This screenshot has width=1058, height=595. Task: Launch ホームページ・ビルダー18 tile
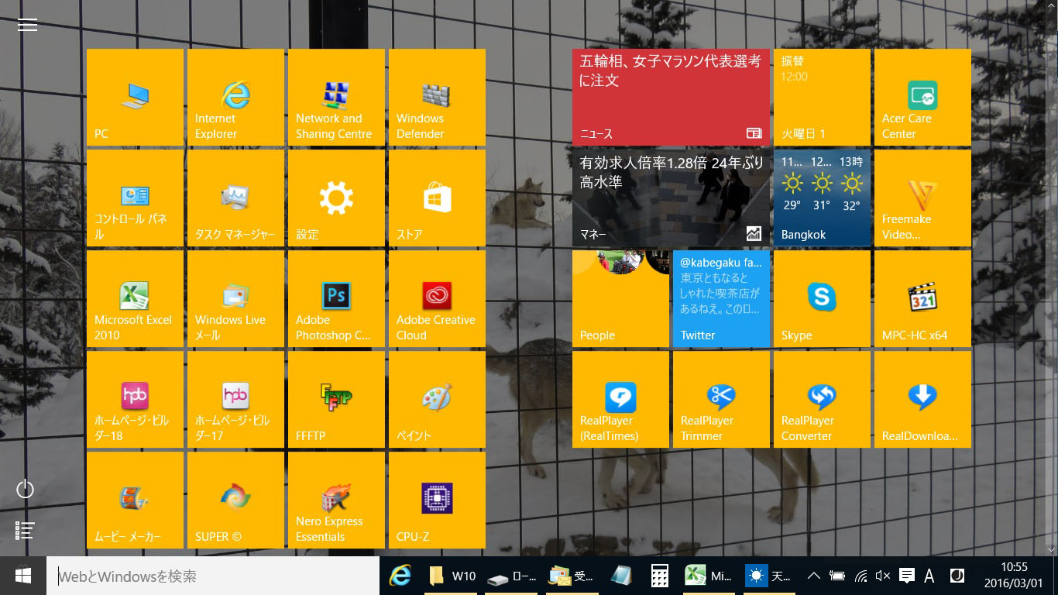(x=135, y=399)
